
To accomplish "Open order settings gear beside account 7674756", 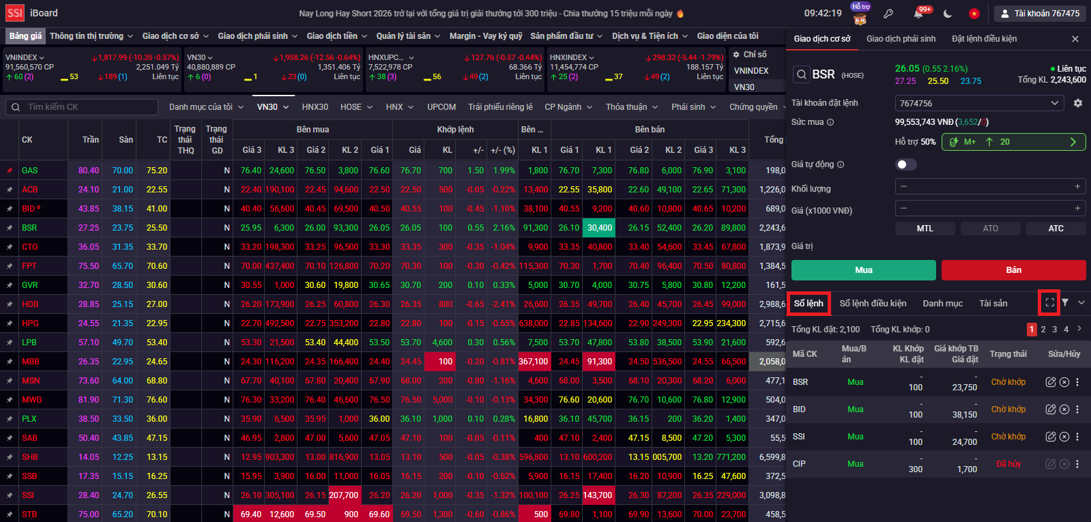I will pyautogui.click(x=1078, y=103).
